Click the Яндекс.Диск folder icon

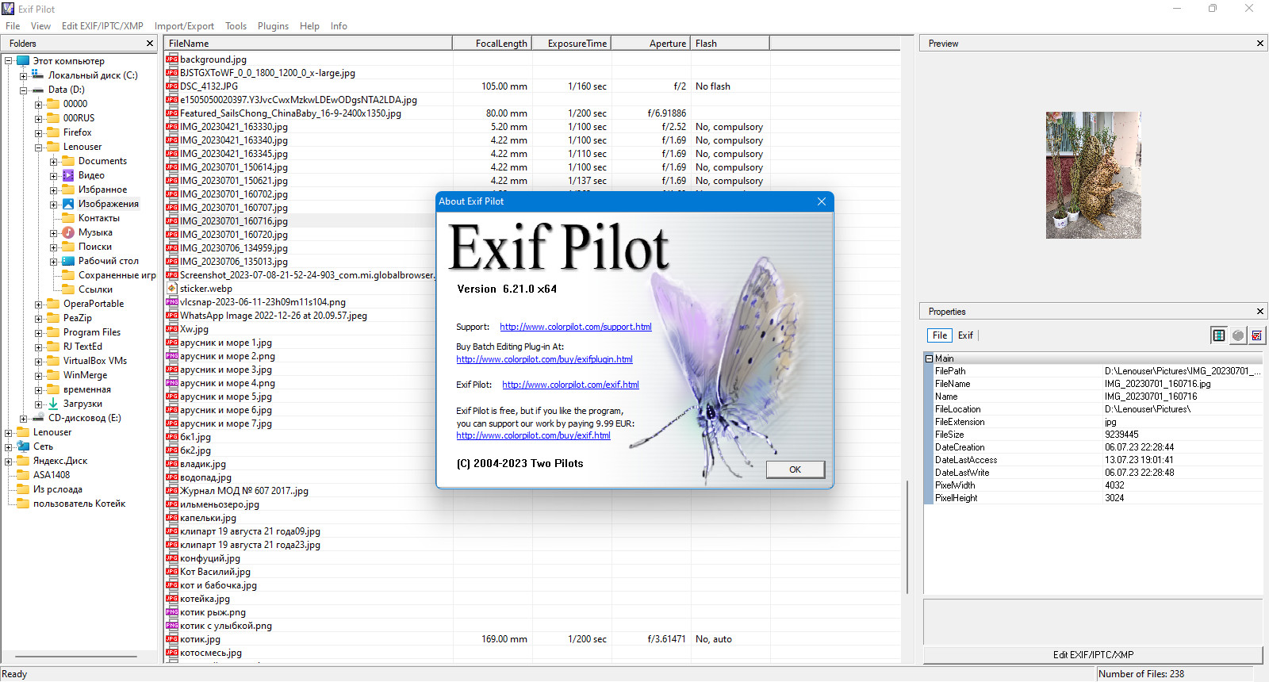(24, 461)
